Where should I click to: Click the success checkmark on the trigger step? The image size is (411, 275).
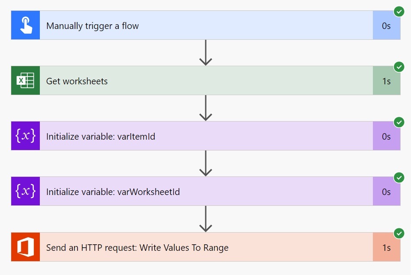click(x=398, y=12)
